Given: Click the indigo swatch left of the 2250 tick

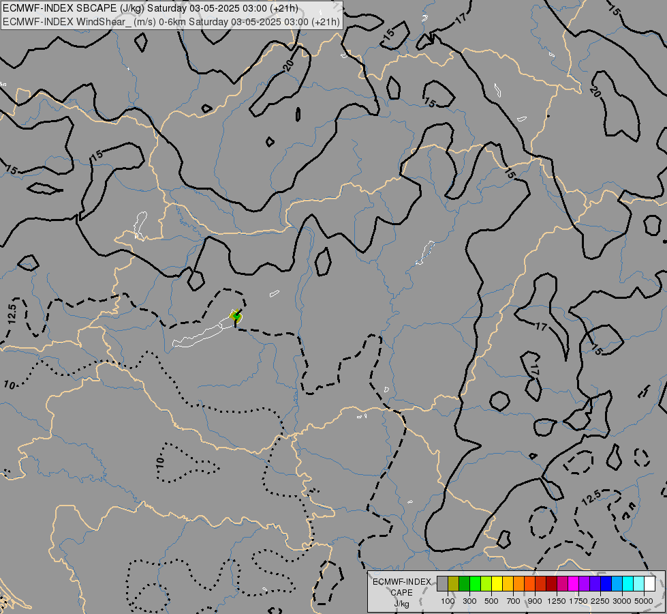Looking at the screenshot, I should coord(595,584).
